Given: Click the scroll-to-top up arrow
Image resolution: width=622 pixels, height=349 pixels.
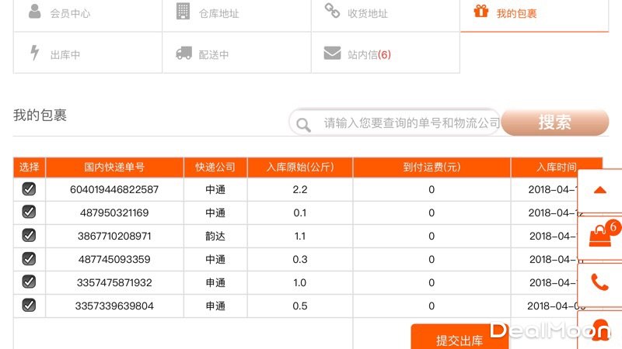Looking at the screenshot, I should [x=600, y=190].
